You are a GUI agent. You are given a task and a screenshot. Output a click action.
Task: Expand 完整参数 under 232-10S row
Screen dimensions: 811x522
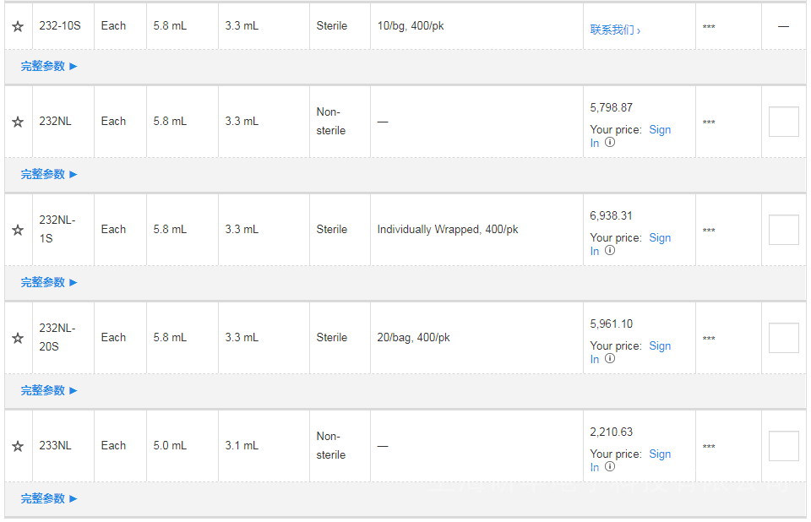pyautogui.click(x=49, y=66)
